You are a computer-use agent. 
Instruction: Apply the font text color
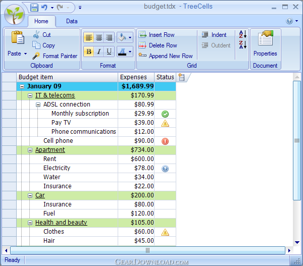point(122,51)
